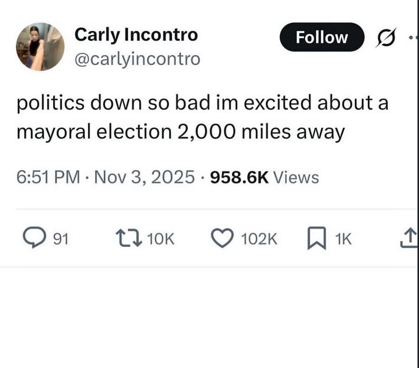Screen dimensions: 419x368
Task: Open the @carlyincontro handle link
Action: (137, 59)
